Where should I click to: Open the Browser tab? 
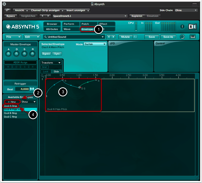point(52,24)
